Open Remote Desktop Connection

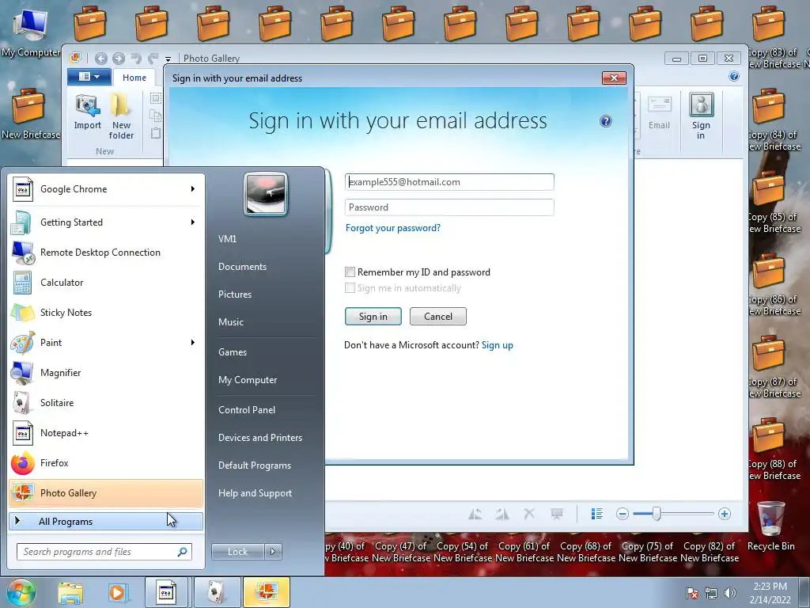106,253
